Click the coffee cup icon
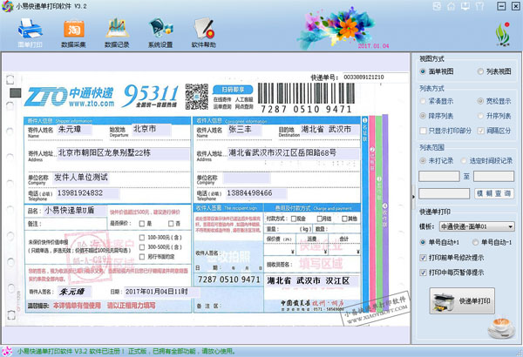This screenshot has height=357, width=523. [x=500, y=327]
